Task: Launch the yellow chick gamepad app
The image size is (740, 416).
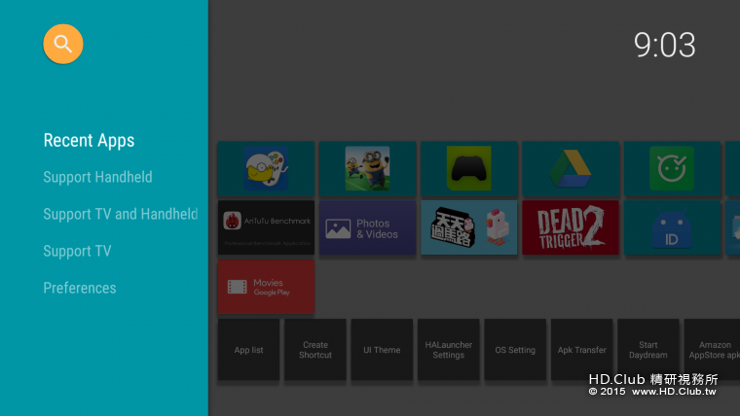Action: pos(266,168)
